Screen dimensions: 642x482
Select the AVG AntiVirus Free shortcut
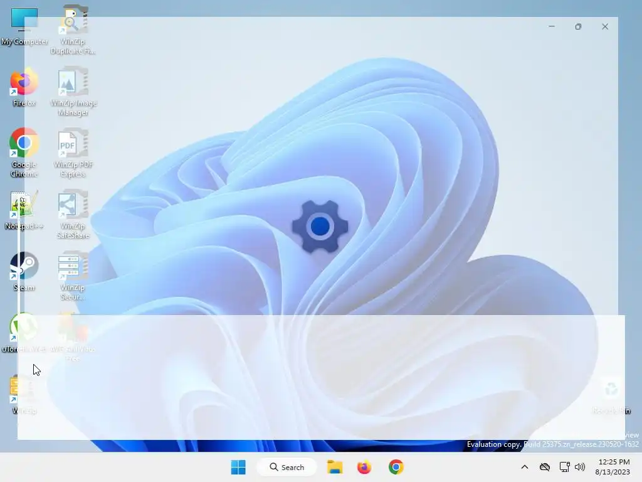coord(73,337)
